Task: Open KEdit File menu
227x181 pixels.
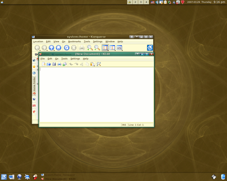Action: 43,59
